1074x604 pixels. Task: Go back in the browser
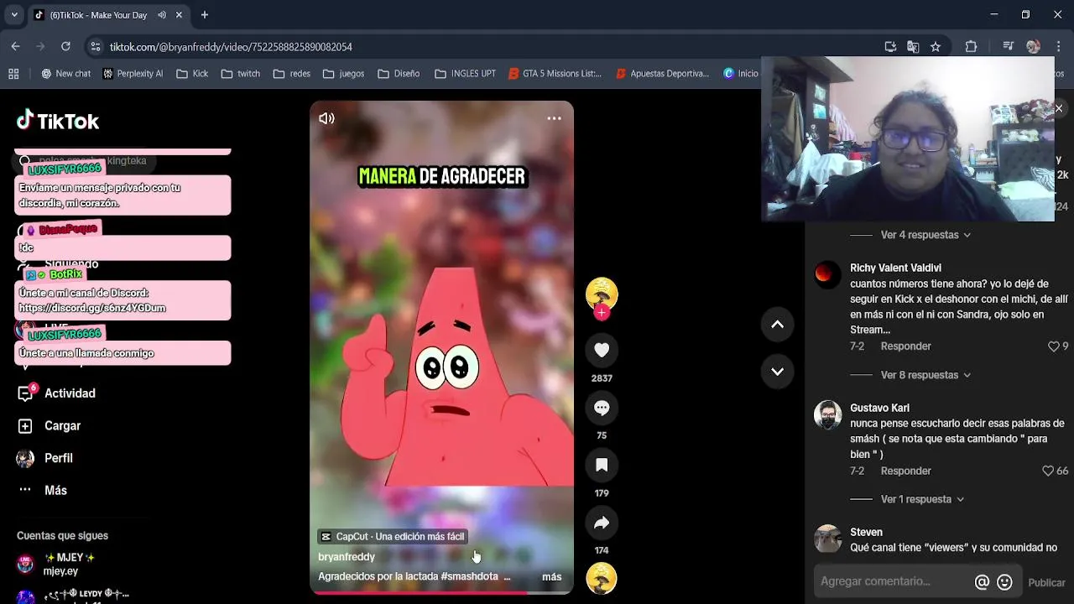tap(15, 47)
